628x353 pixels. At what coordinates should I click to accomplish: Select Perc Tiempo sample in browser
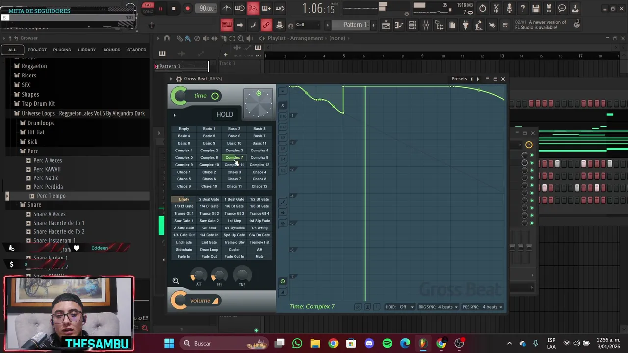pos(51,196)
